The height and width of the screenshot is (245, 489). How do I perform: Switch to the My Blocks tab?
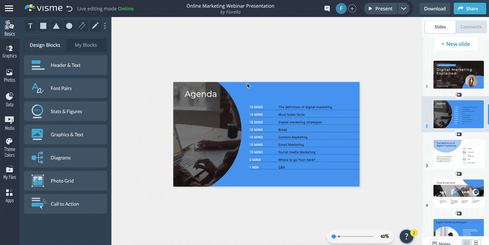click(86, 45)
